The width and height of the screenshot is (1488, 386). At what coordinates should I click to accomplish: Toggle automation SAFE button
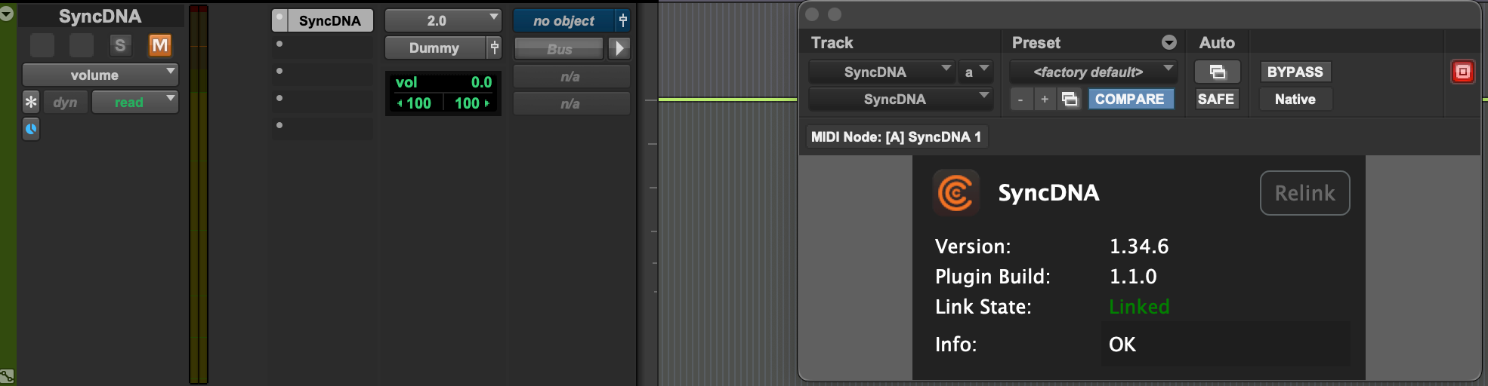tap(1215, 99)
